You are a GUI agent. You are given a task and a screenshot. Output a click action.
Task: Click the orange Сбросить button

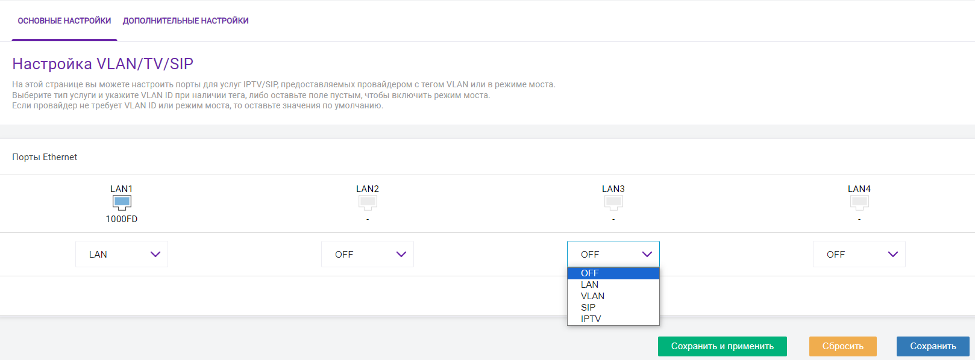pos(842,346)
